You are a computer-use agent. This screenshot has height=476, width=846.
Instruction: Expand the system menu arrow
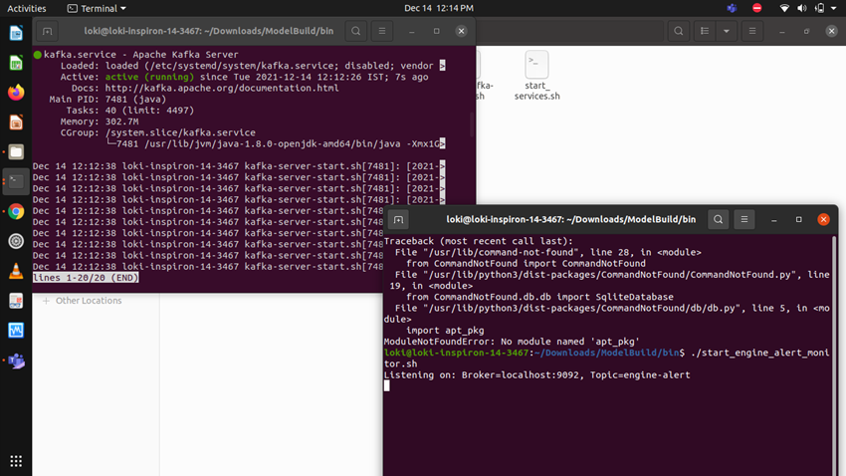[x=834, y=9]
